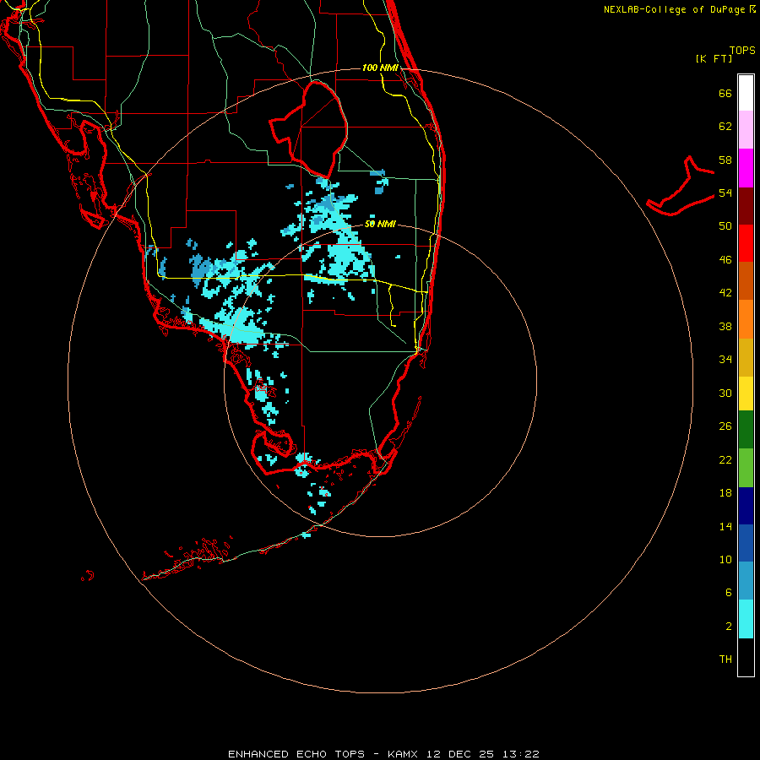Click the navy blue legend swatch
760x760 pixels.
[x=746, y=506]
